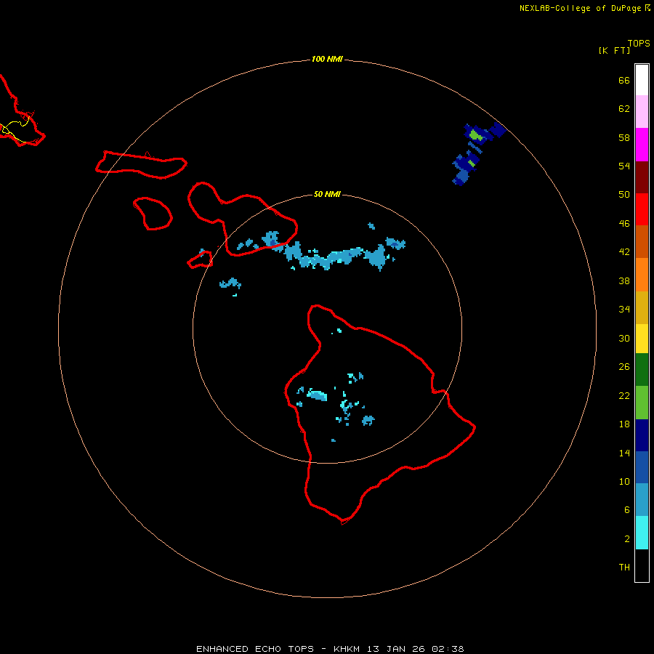Click the black TH threshold swatch

pyautogui.click(x=642, y=565)
